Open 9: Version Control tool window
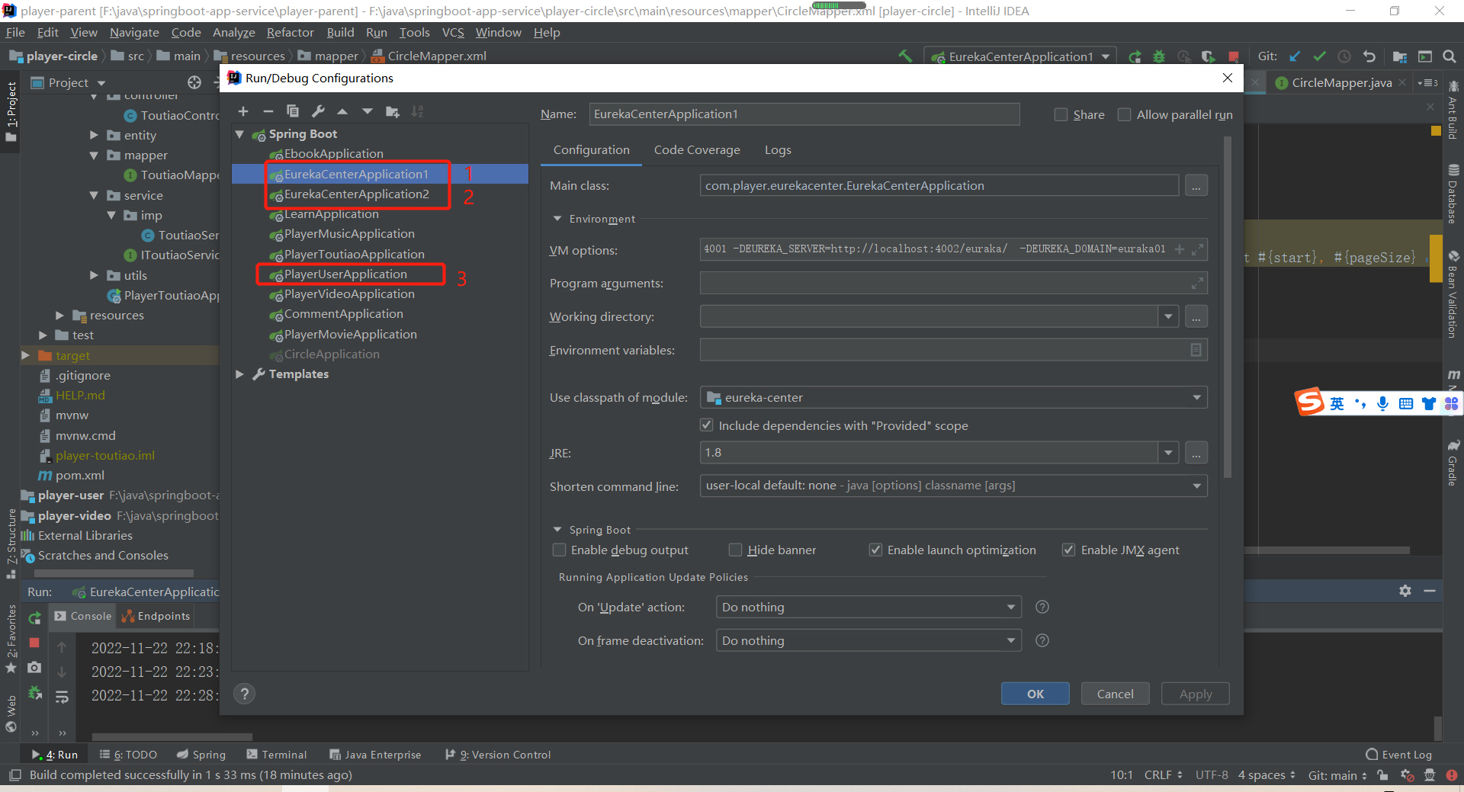 tap(498, 755)
